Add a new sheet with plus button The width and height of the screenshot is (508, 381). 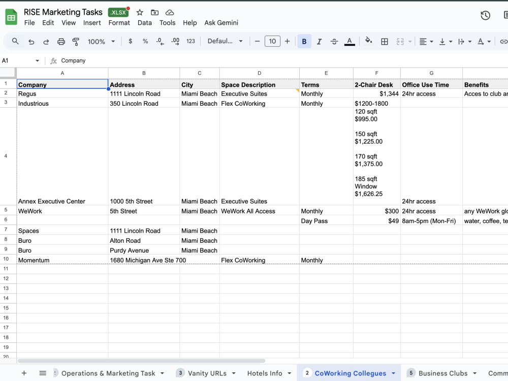click(24, 373)
